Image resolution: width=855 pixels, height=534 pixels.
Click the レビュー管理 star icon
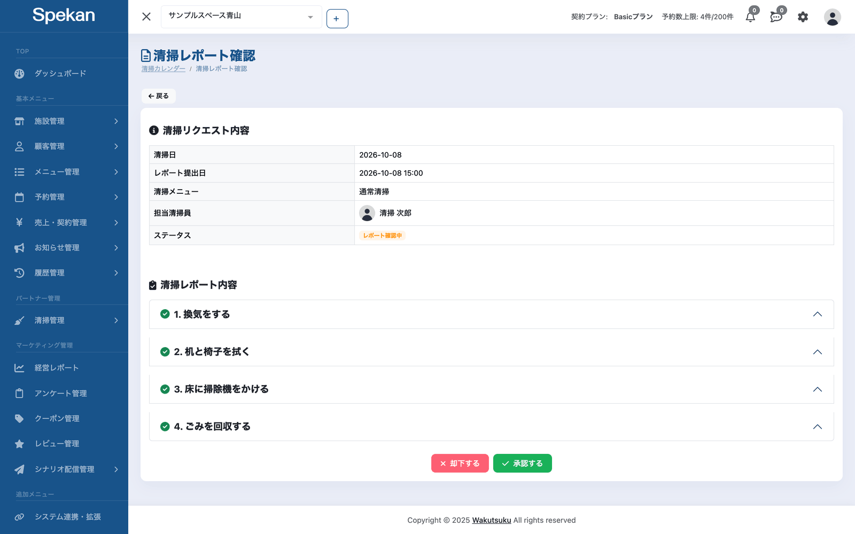[x=19, y=444]
